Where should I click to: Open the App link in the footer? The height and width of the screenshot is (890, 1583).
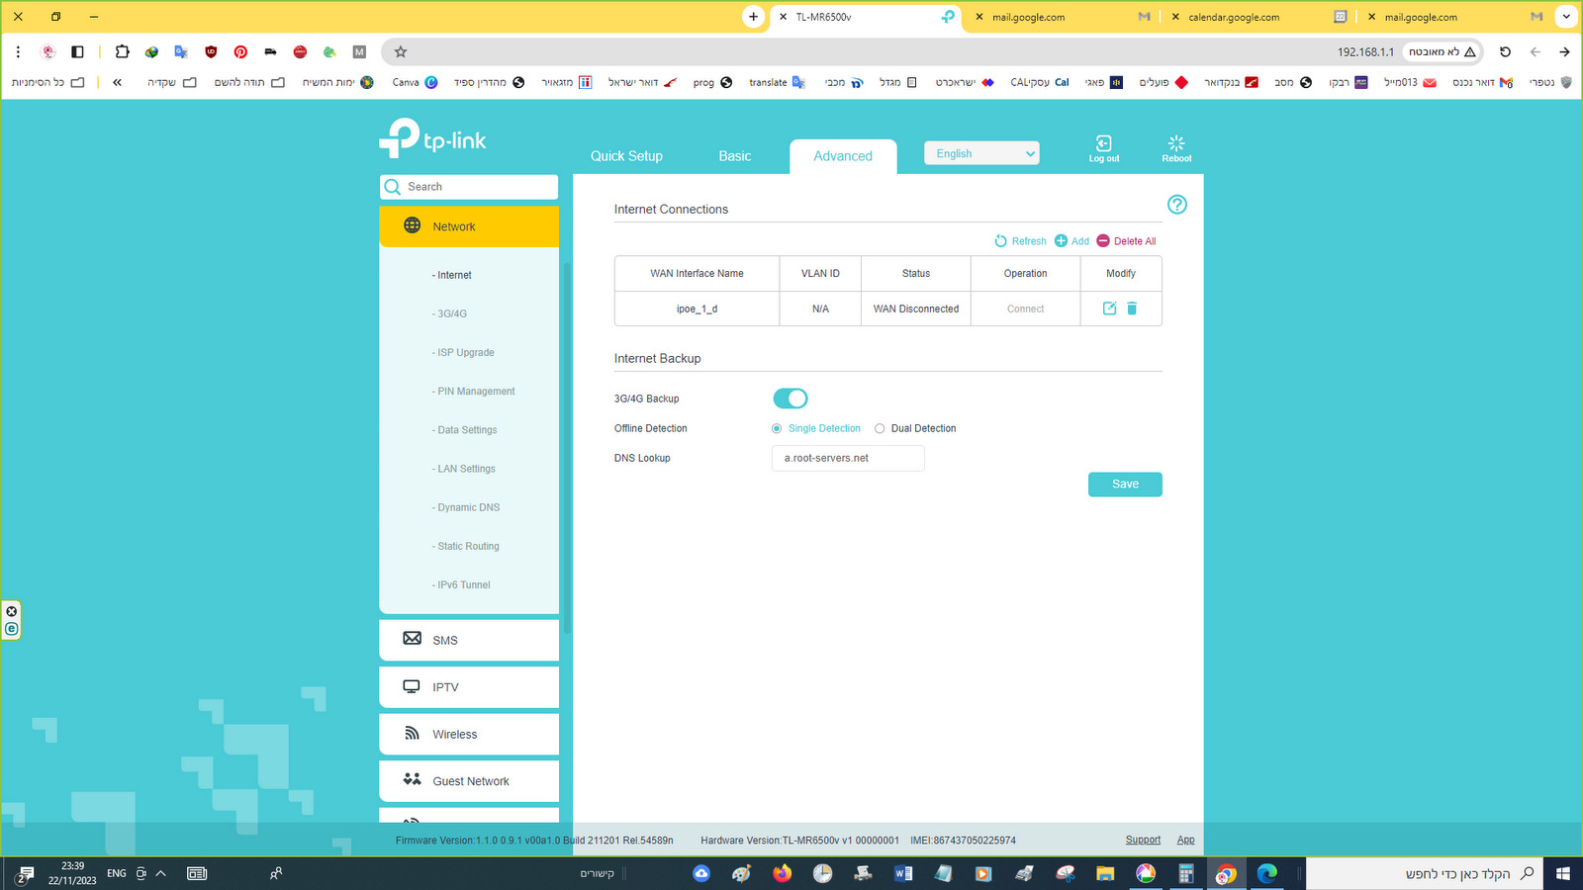click(x=1185, y=840)
